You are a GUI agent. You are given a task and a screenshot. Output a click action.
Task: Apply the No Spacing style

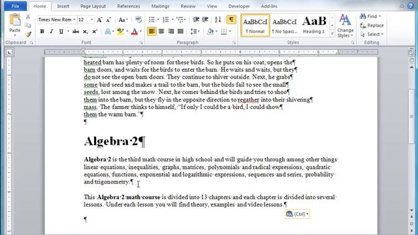(285, 25)
